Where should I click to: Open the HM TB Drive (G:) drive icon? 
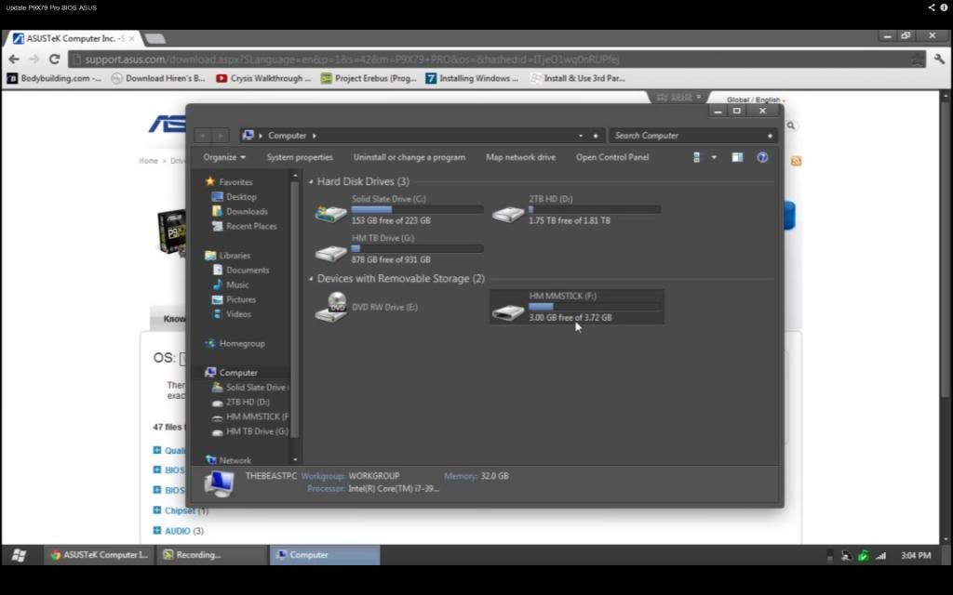click(x=330, y=252)
